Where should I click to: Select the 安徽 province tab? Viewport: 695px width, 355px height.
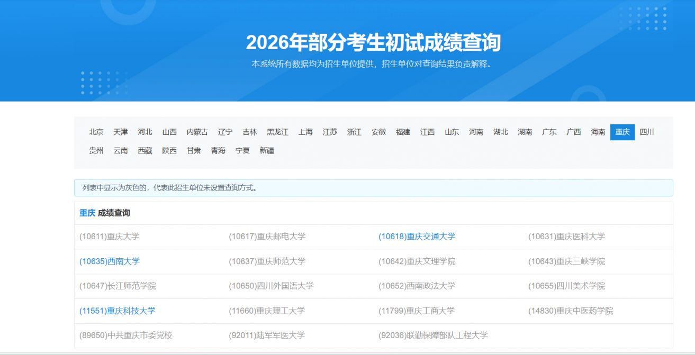(x=379, y=132)
